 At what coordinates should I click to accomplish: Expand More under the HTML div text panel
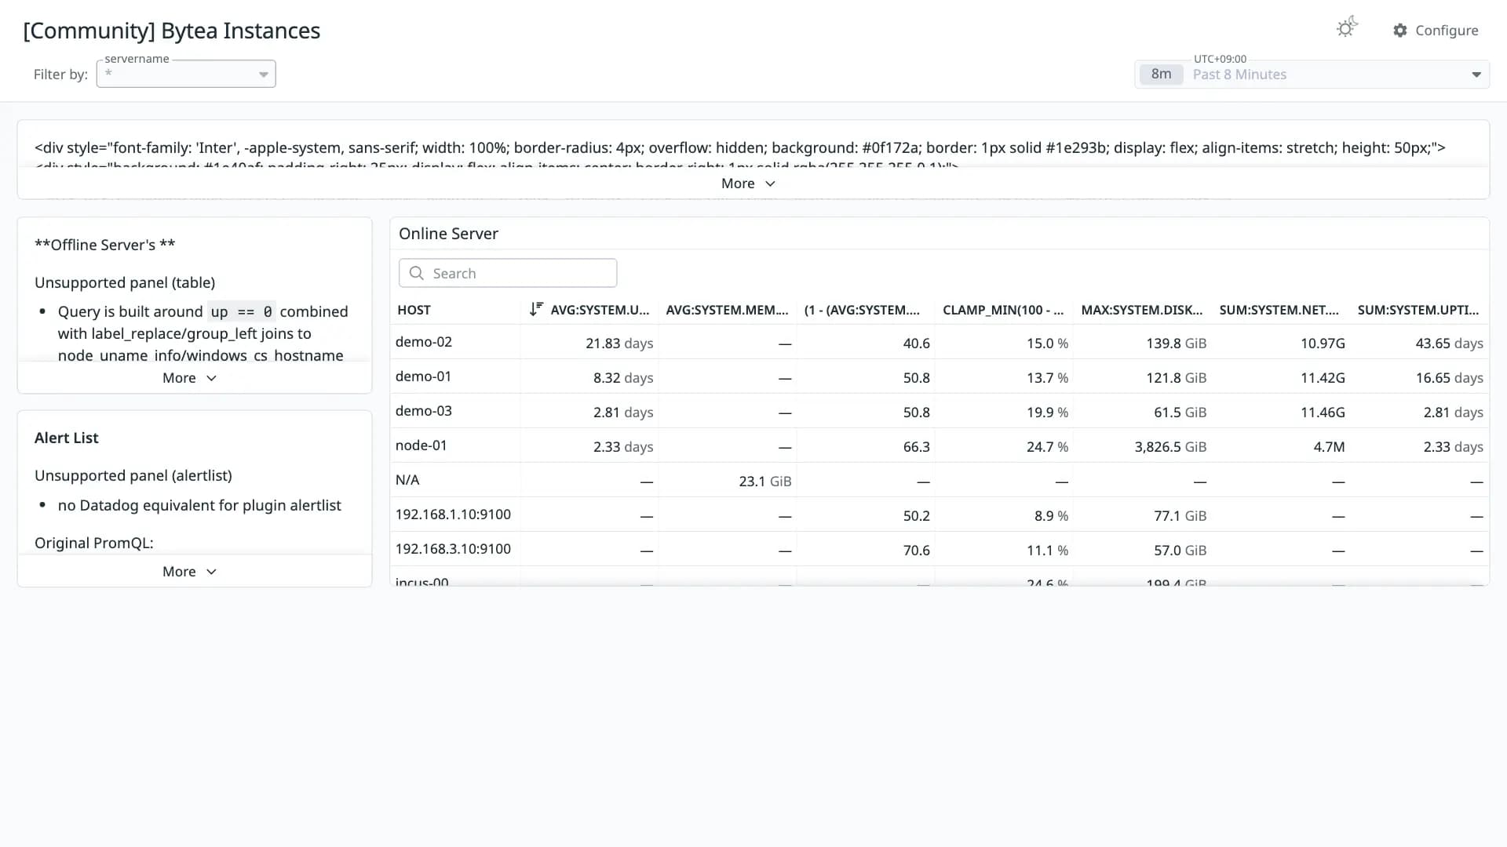pos(748,183)
